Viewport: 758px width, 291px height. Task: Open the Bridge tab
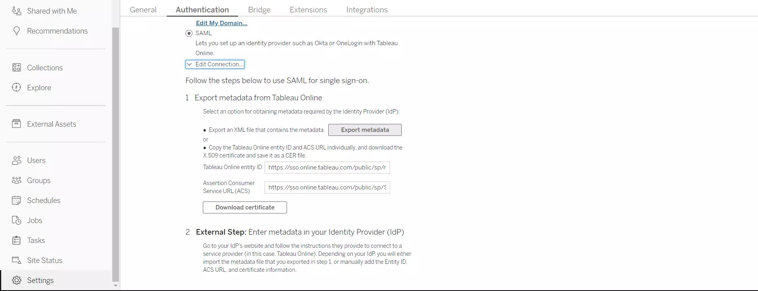pyautogui.click(x=259, y=10)
